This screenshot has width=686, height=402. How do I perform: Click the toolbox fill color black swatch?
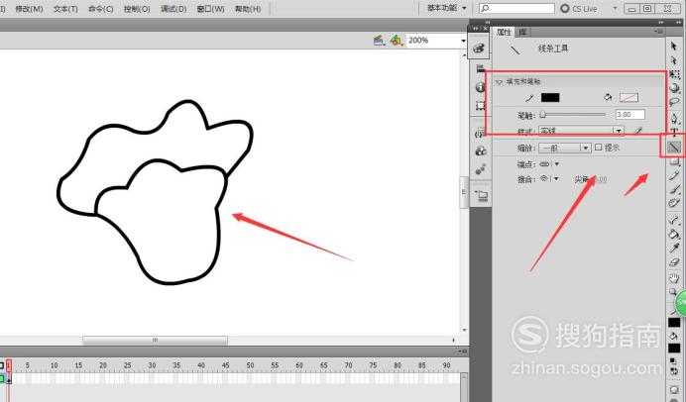pos(674,349)
